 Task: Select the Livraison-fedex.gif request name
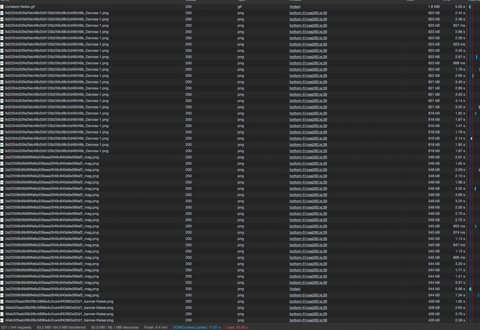[x=20, y=7]
